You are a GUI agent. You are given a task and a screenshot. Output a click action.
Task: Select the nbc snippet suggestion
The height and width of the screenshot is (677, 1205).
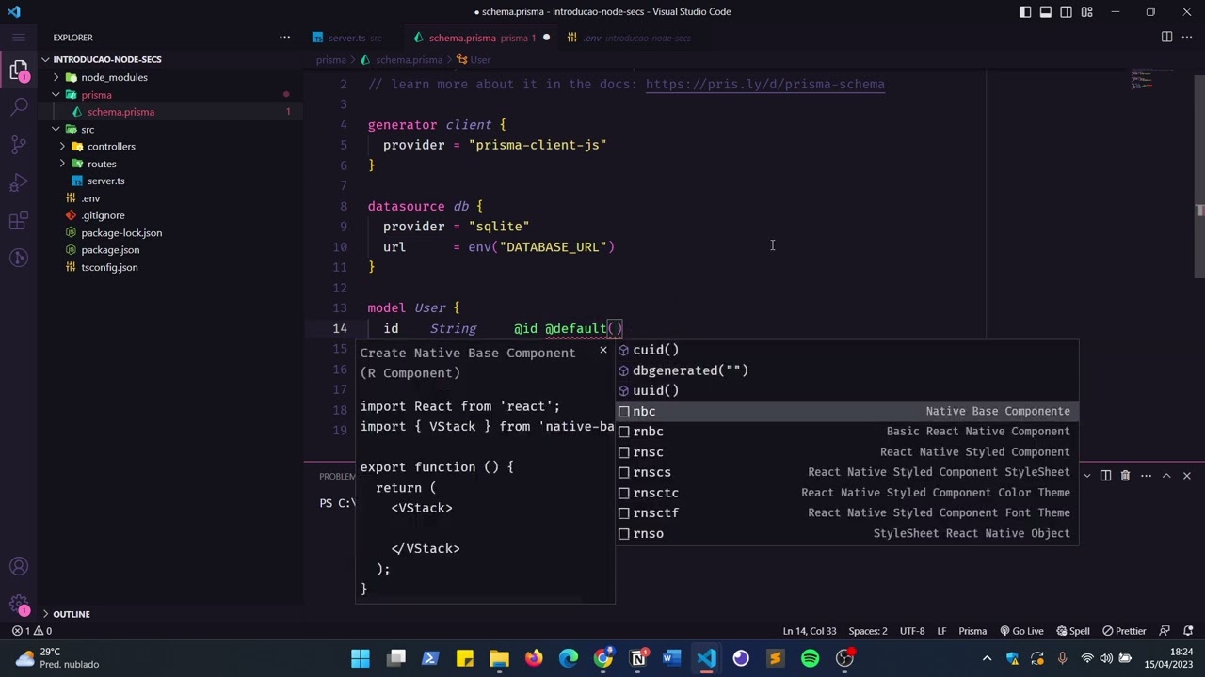coord(846,411)
